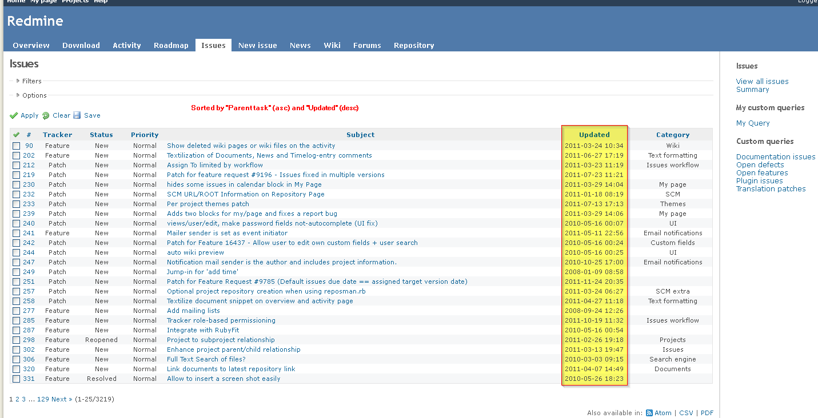Sort by the Tracker column header
Screen dimensions: 818x418
[x=57, y=135]
